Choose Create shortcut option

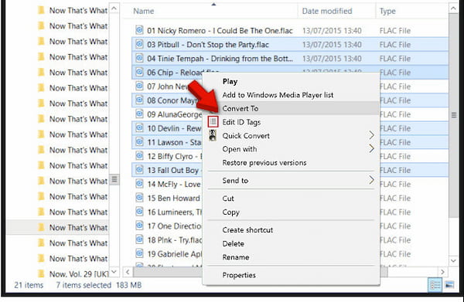click(247, 230)
